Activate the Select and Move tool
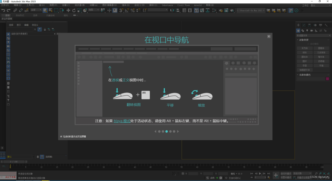This screenshot has width=332, height=181. pos(68,10)
